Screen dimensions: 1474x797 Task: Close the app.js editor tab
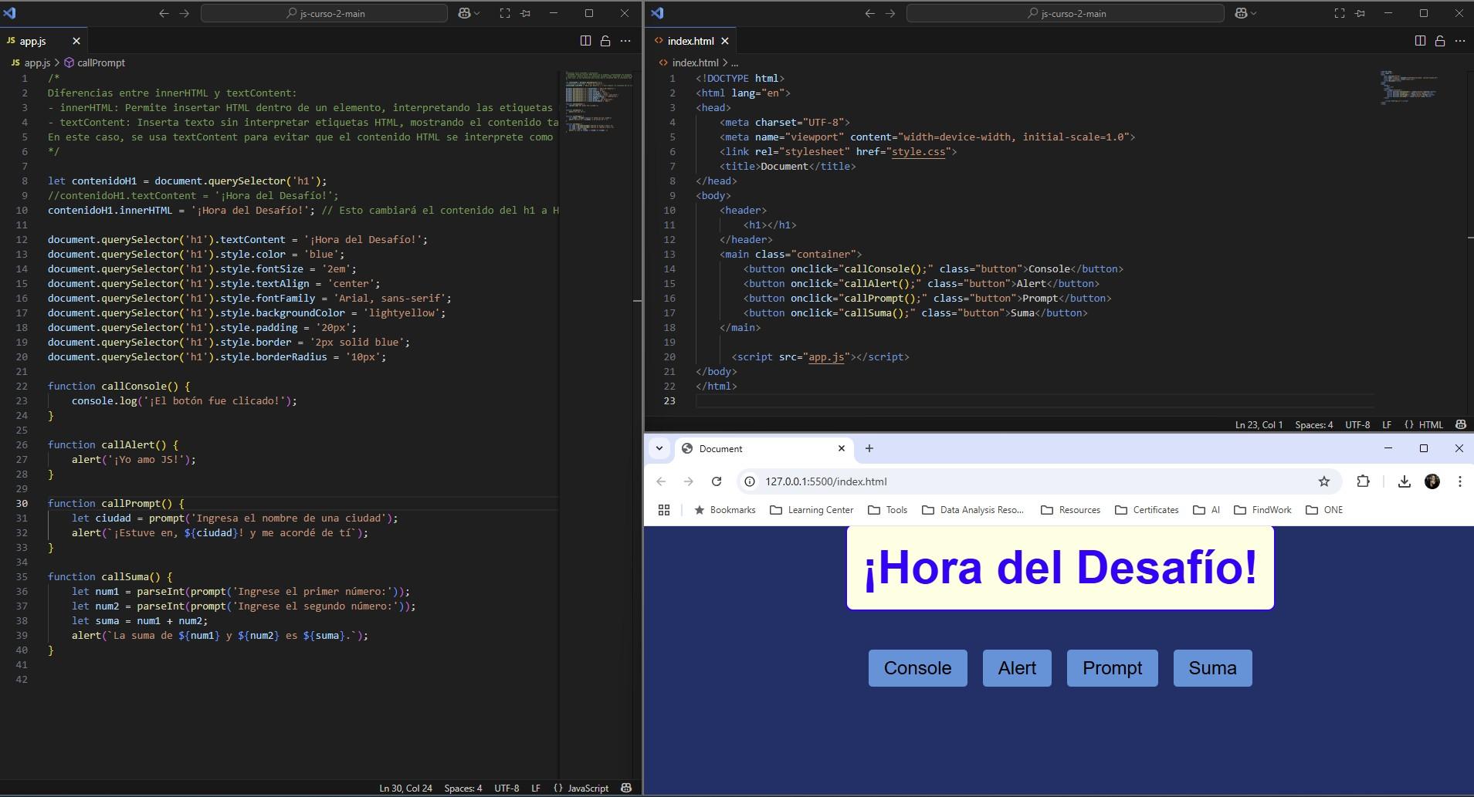click(76, 41)
